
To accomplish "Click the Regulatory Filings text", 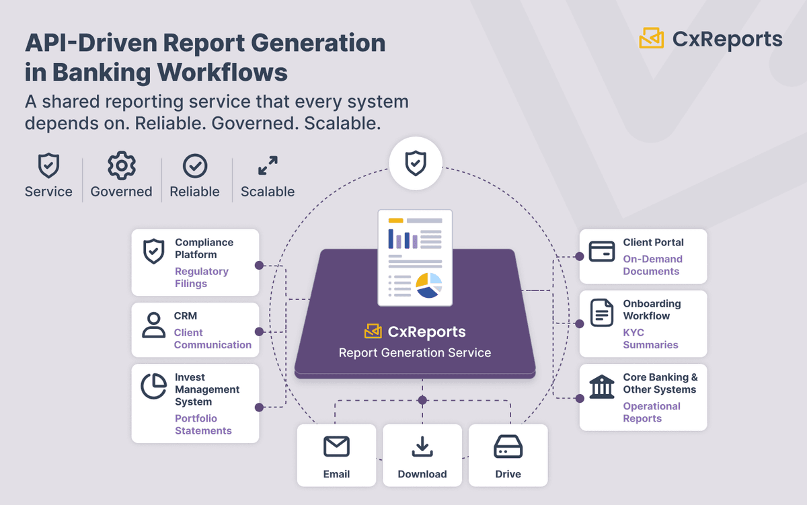I will 202,277.
